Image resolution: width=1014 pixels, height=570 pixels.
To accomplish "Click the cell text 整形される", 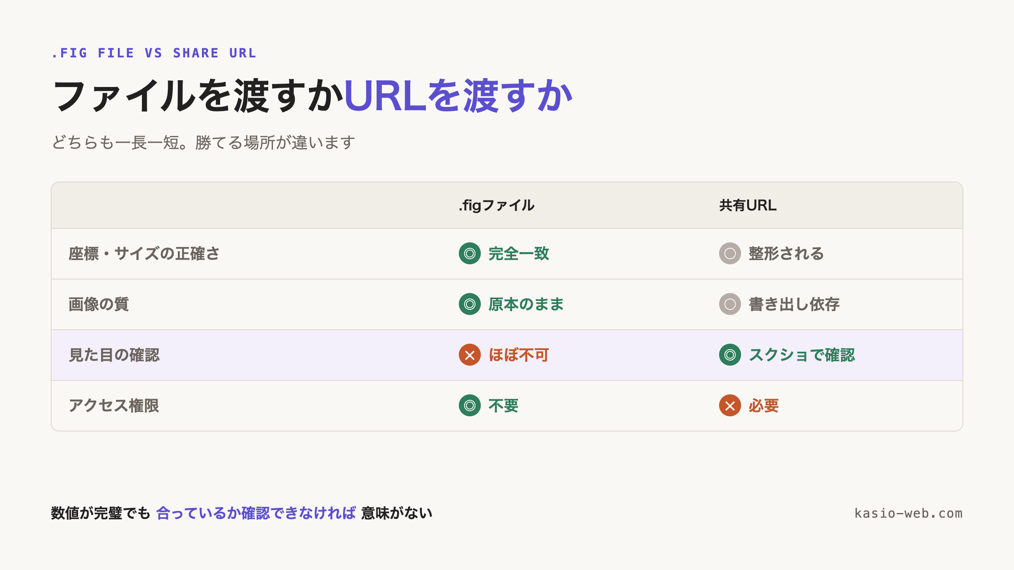I will [786, 253].
